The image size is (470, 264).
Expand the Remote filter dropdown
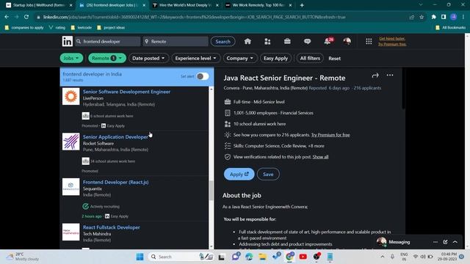pos(107,58)
